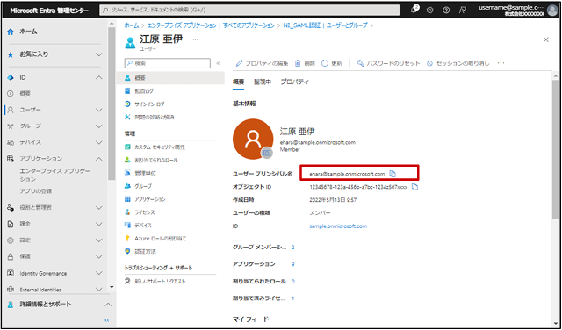
Task: Open assigned licenses count 1
Action: click(x=292, y=298)
